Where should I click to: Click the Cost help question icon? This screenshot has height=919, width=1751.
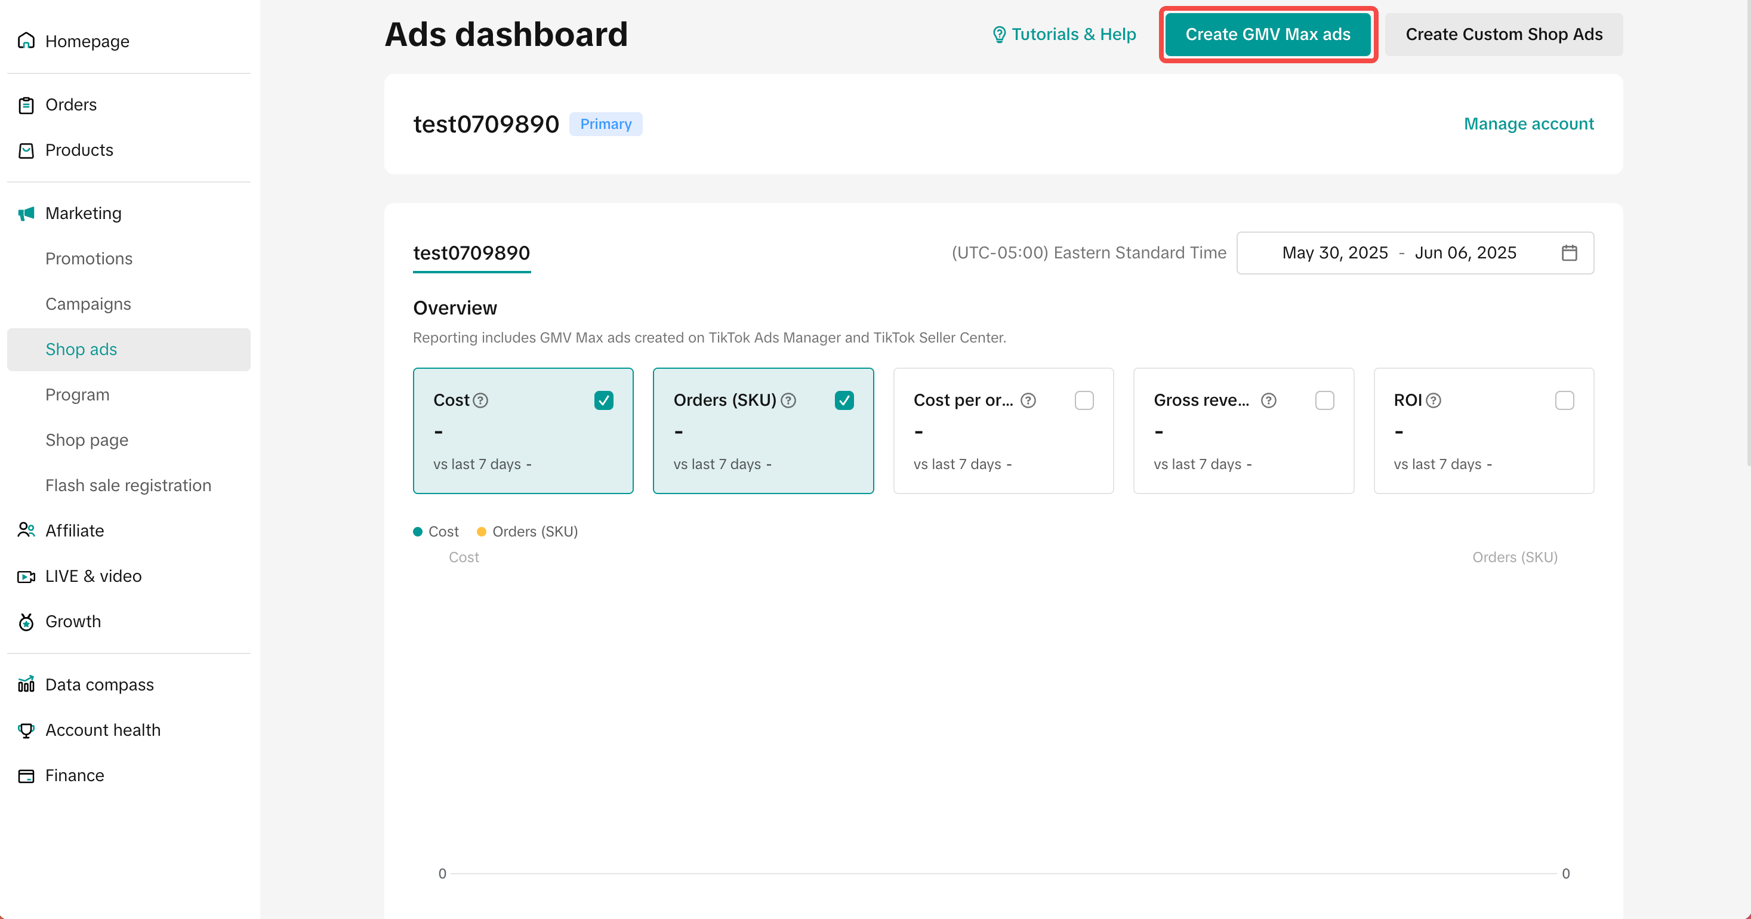pos(480,400)
